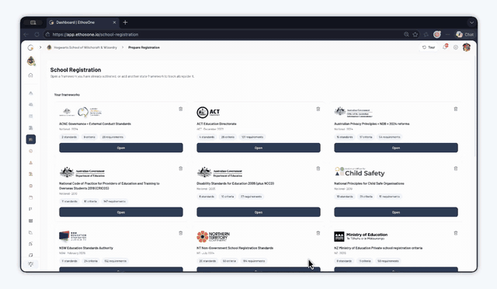
Task: Click the round icon left of user avatar
Action: [x=456, y=47]
